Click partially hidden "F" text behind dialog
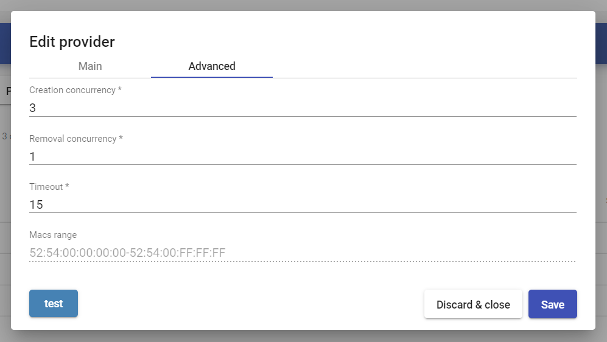Viewport: 607px width, 342px height. coord(8,91)
